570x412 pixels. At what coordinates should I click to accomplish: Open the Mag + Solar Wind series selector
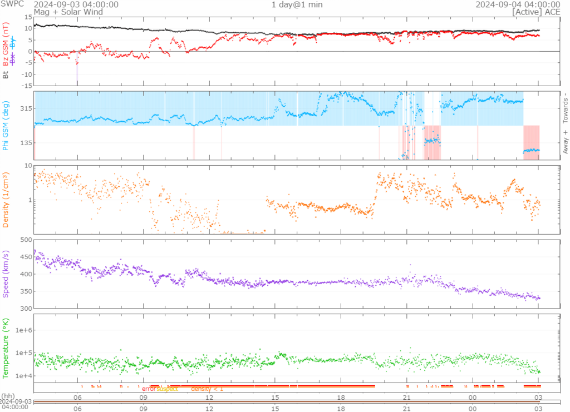click(61, 12)
